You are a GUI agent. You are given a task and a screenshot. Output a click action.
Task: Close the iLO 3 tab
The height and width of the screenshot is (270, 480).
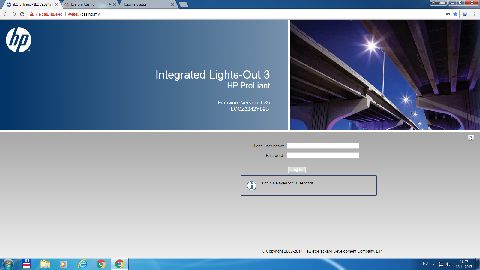pos(57,4)
